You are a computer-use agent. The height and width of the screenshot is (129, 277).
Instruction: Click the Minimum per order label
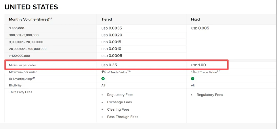pyautogui.click(x=23, y=65)
